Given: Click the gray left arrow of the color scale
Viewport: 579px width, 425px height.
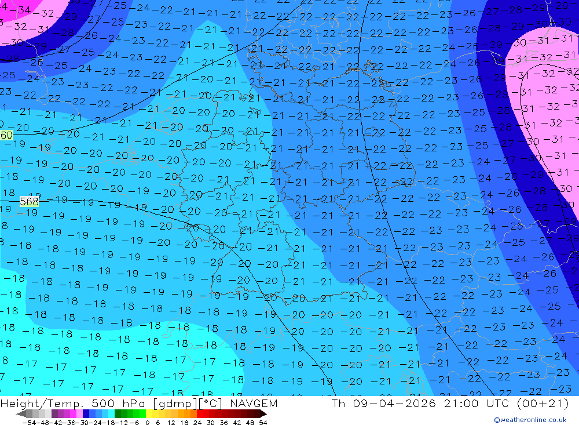Looking at the screenshot, I should tap(20, 414).
